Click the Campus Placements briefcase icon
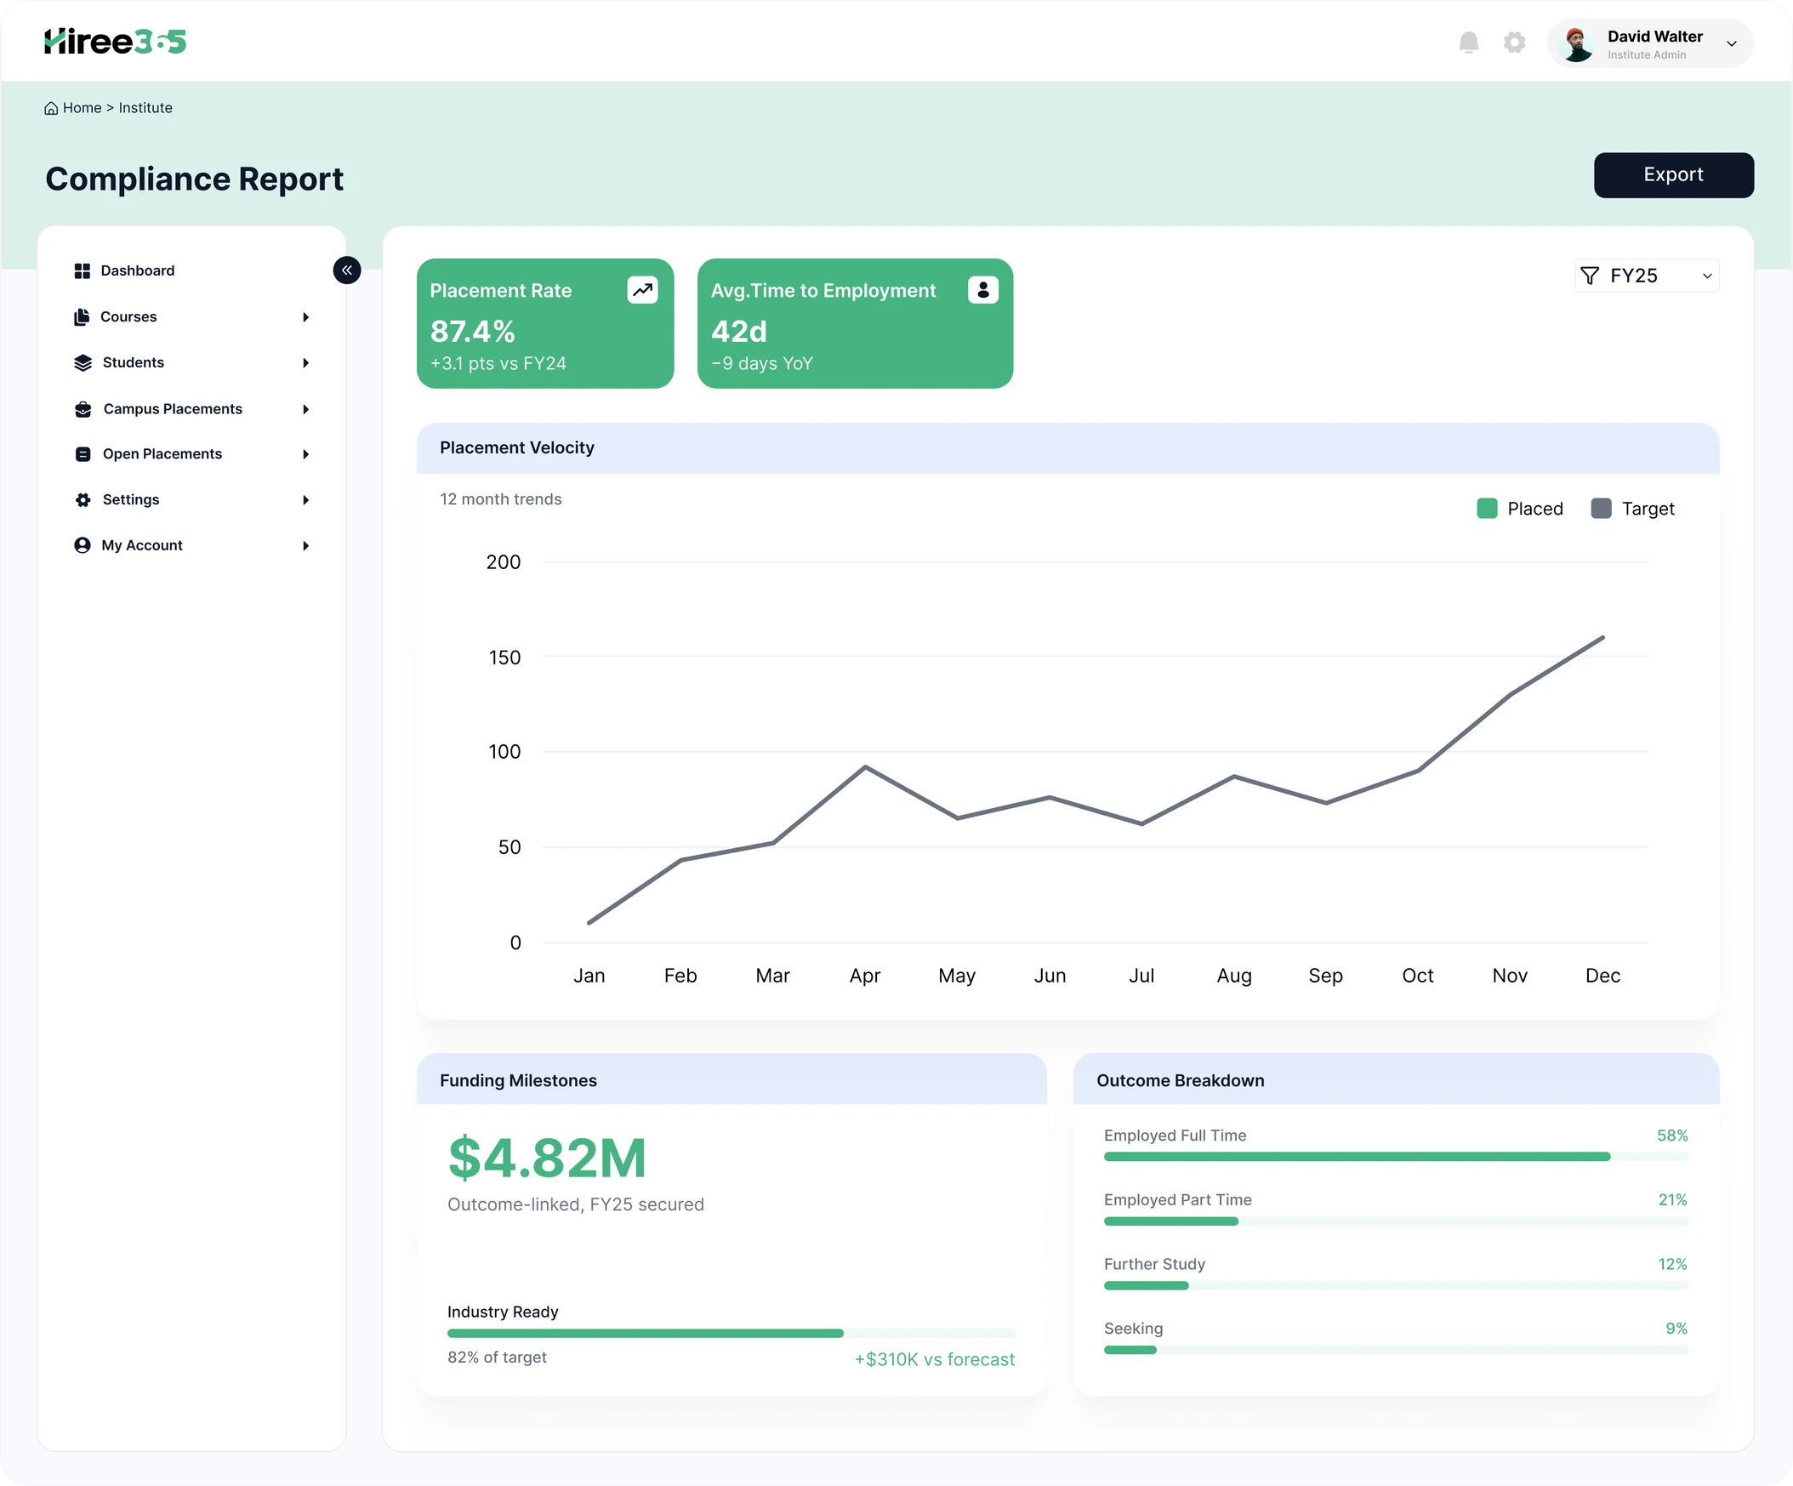The width and height of the screenshot is (1793, 1486). [83, 409]
